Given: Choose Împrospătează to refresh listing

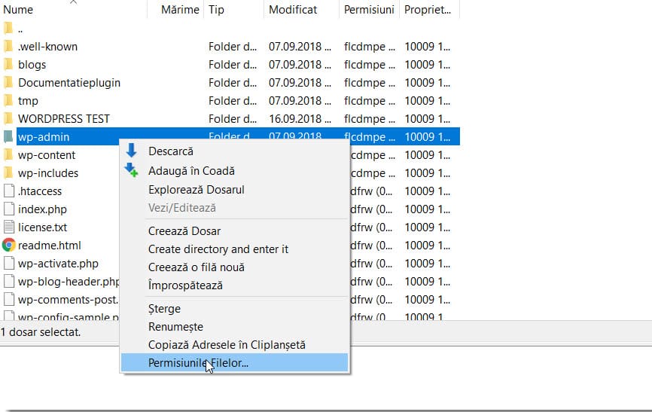Looking at the screenshot, I should tap(185, 285).
